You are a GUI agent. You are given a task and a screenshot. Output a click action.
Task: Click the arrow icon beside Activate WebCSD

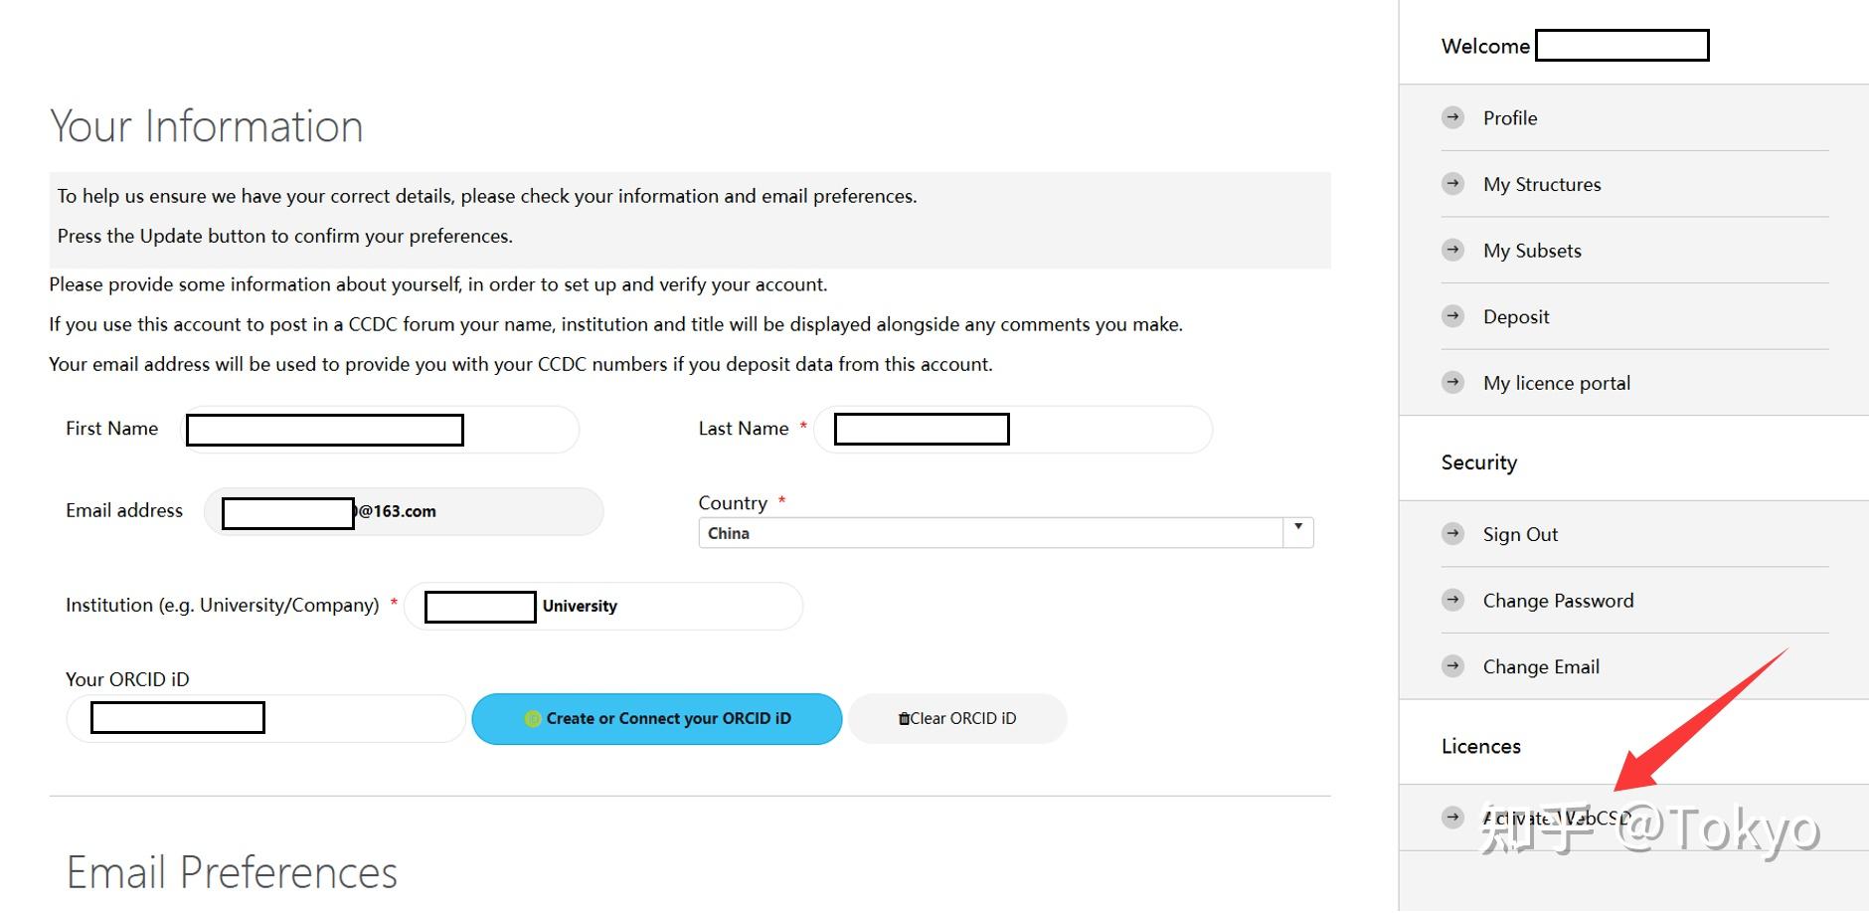1452,818
